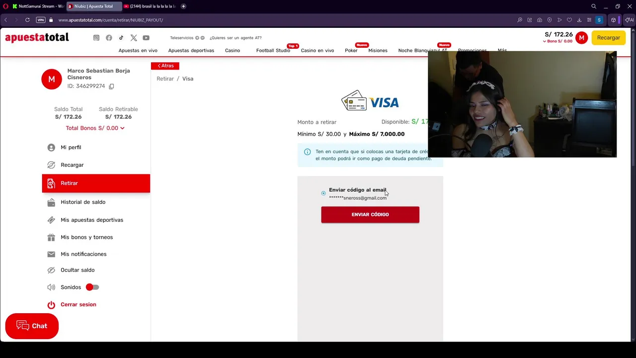Viewport: 636px width, 358px height.
Task: Open Football Studio menu item
Action: (273, 51)
